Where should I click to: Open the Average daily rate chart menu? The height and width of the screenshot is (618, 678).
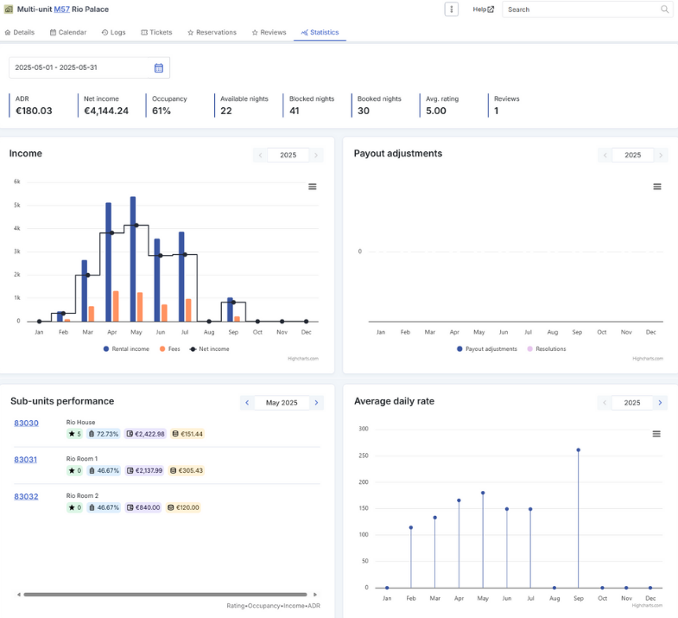[x=656, y=434]
